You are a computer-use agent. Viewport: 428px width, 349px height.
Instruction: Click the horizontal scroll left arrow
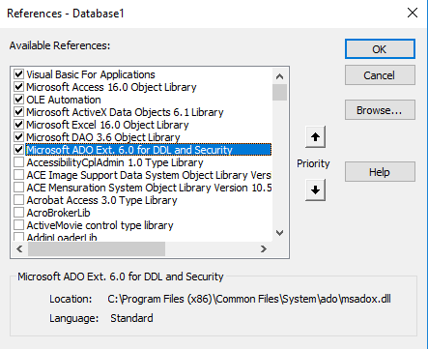tap(19, 248)
